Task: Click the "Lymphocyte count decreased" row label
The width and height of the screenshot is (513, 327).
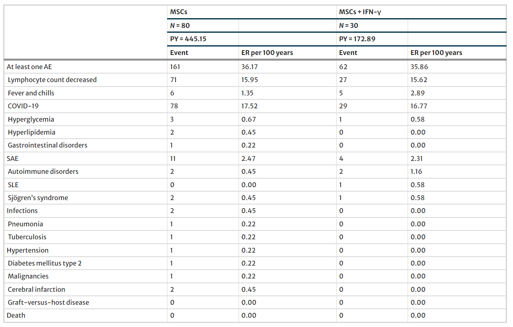Action: coord(52,80)
